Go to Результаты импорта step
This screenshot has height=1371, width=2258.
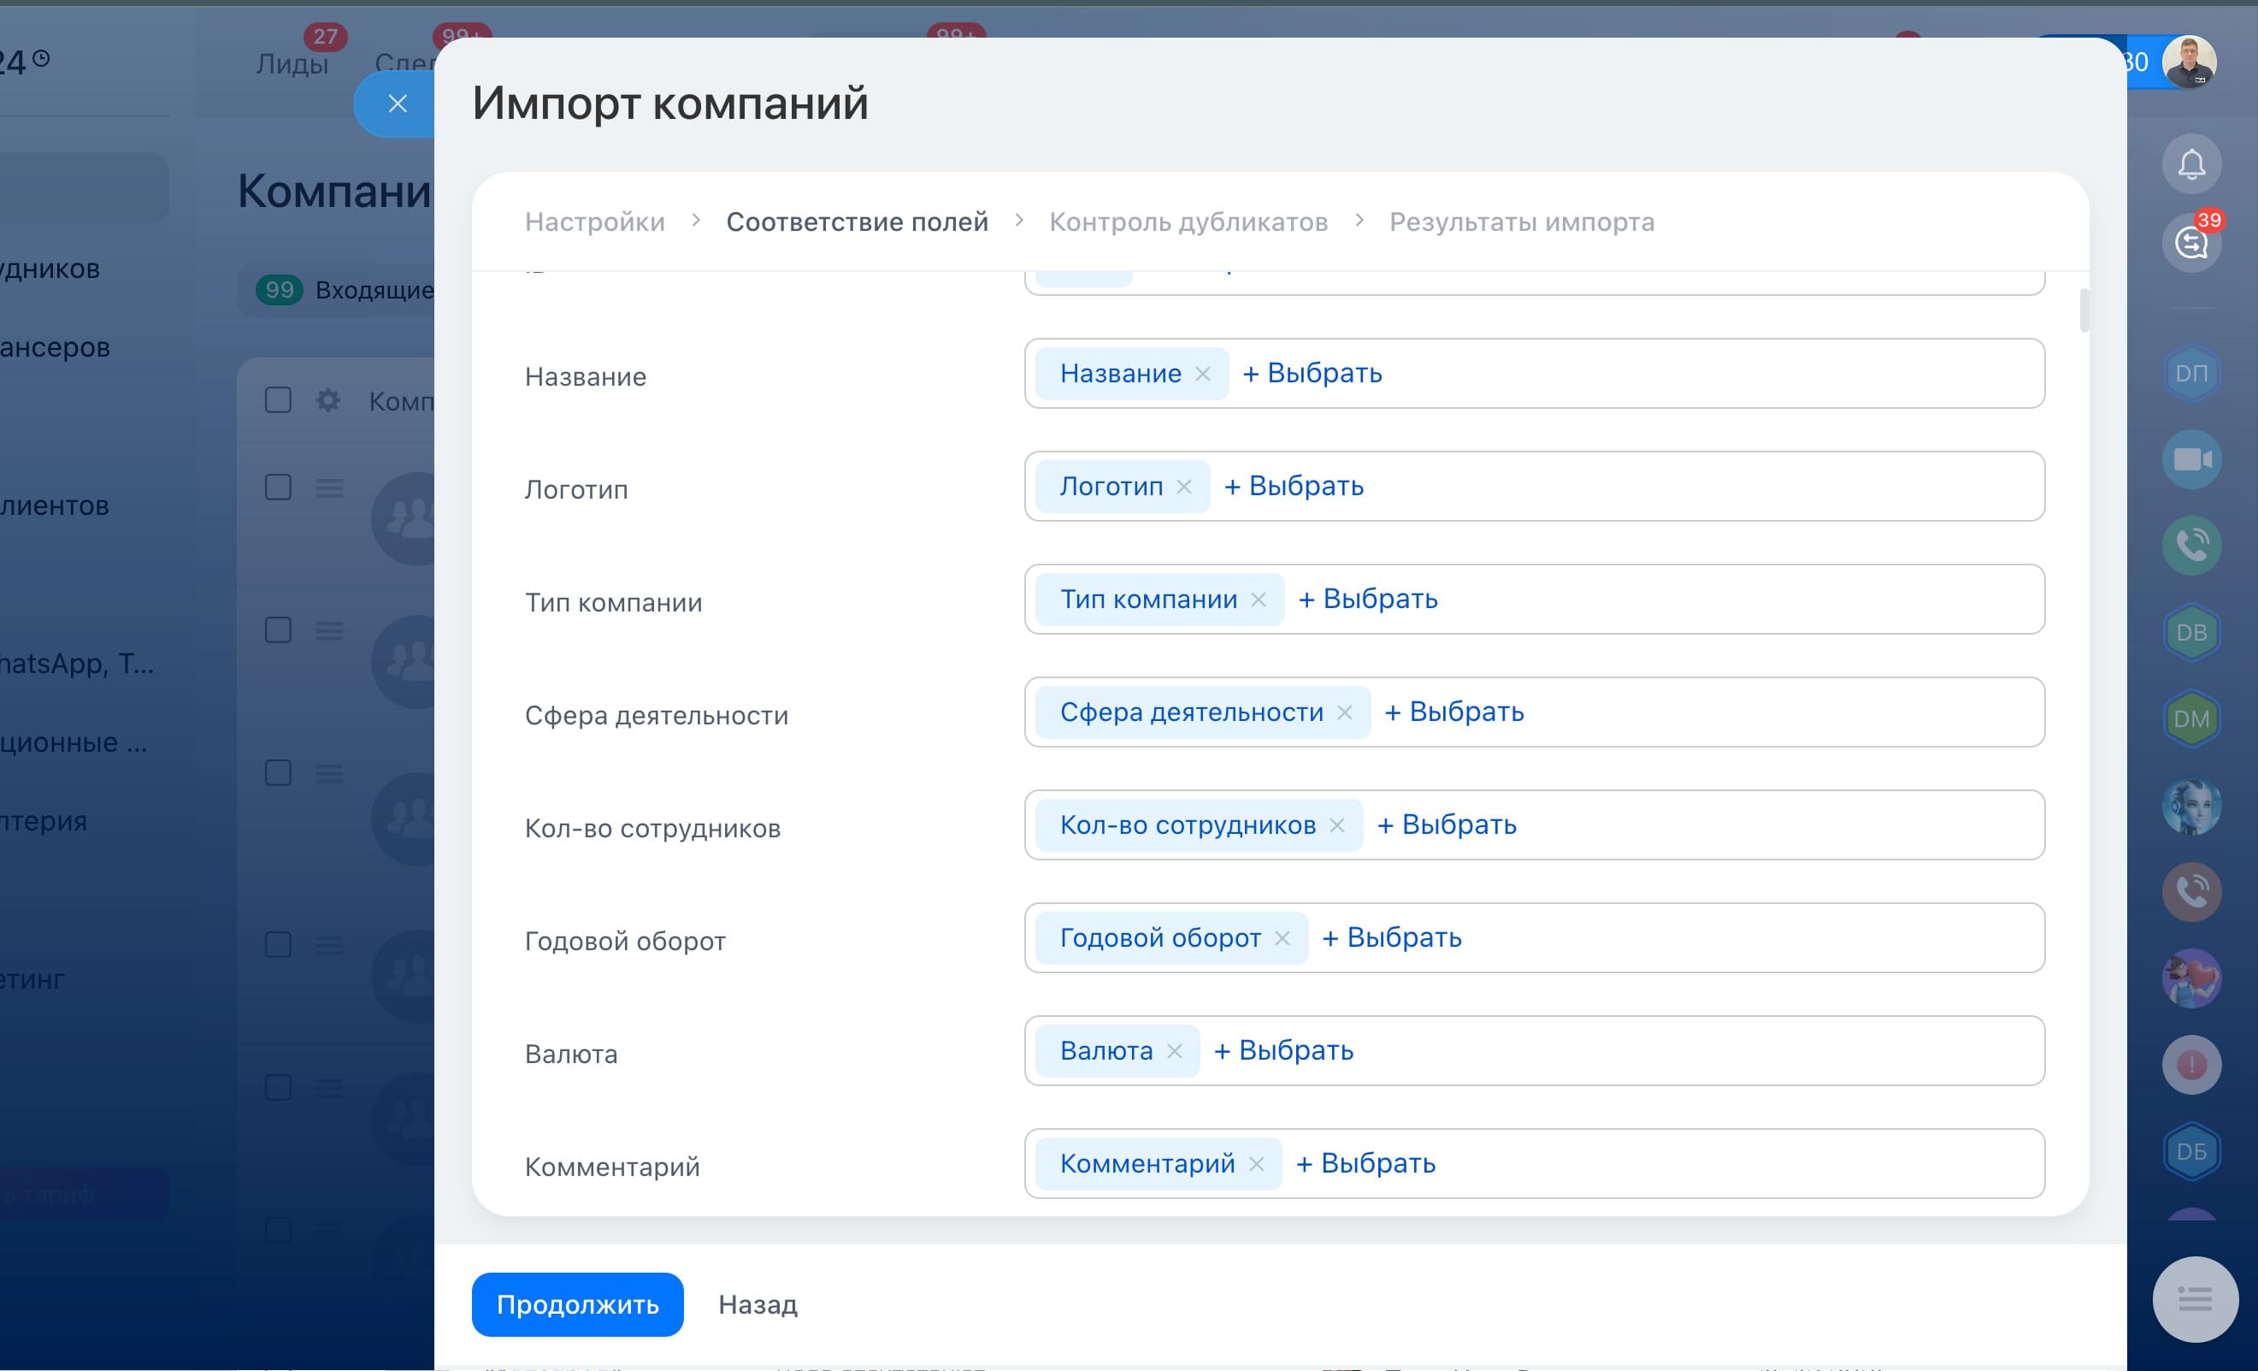click(1522, 222)
